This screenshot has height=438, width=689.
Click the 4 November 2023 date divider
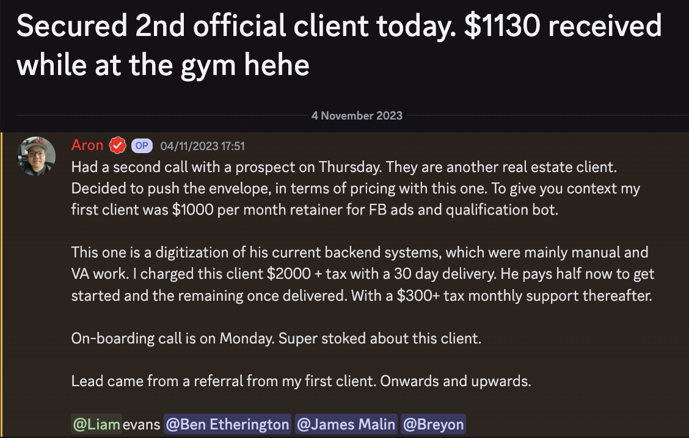[357, 115]
